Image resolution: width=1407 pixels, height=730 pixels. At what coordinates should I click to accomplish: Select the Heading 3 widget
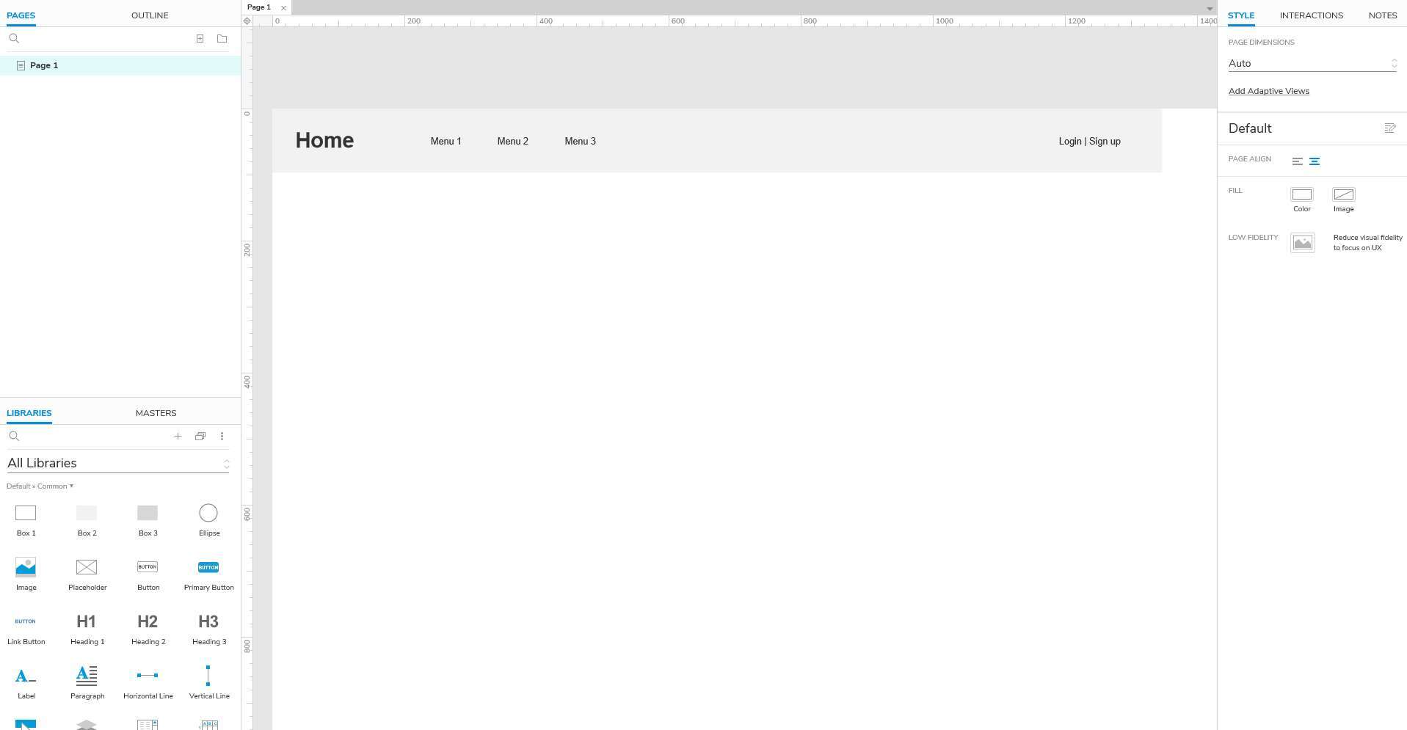coord(208,629)
